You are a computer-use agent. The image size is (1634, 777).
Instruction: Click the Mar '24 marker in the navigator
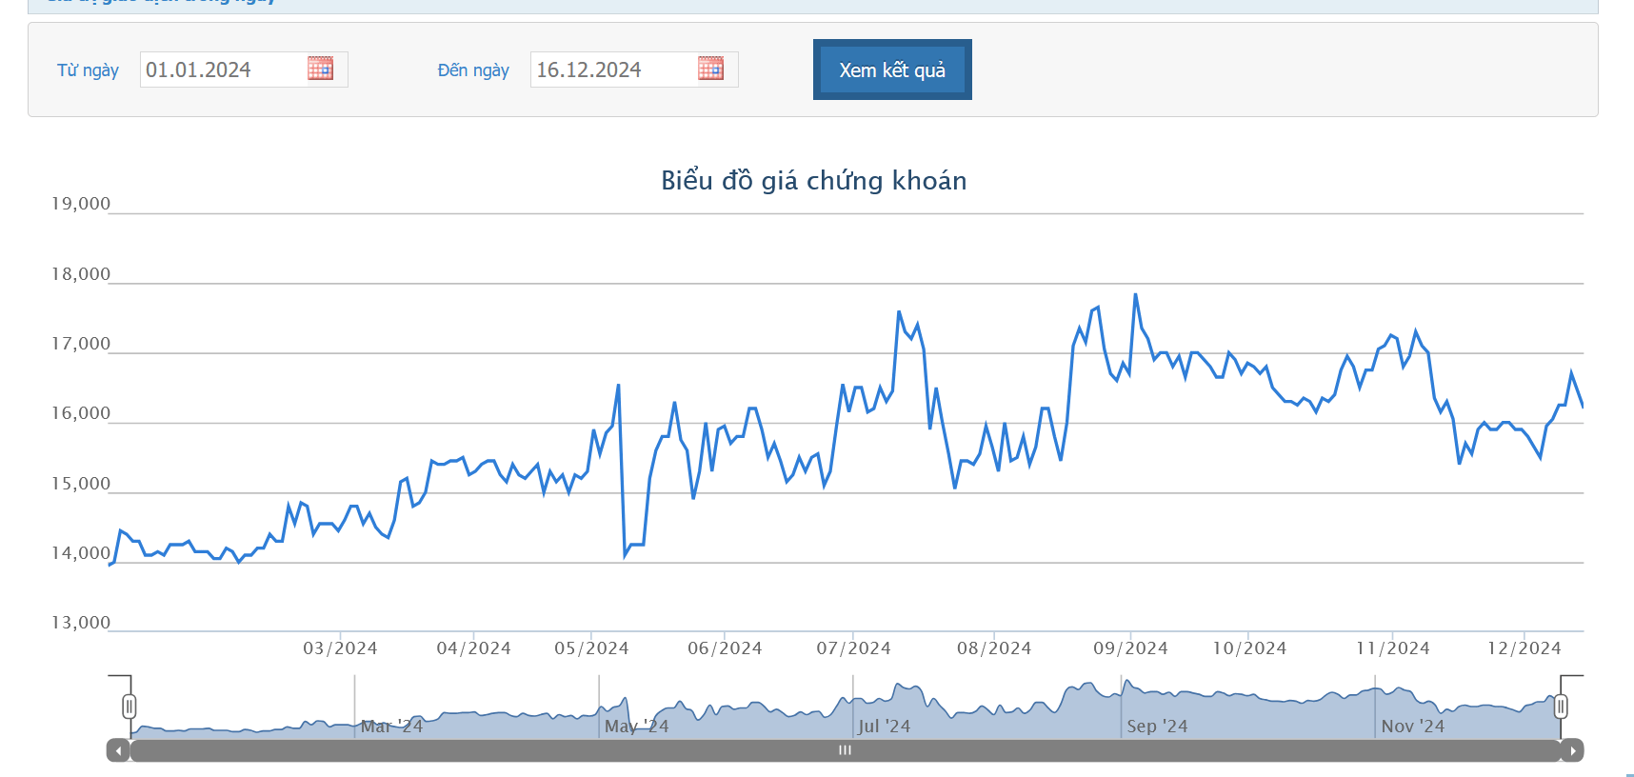click(391, 727)
